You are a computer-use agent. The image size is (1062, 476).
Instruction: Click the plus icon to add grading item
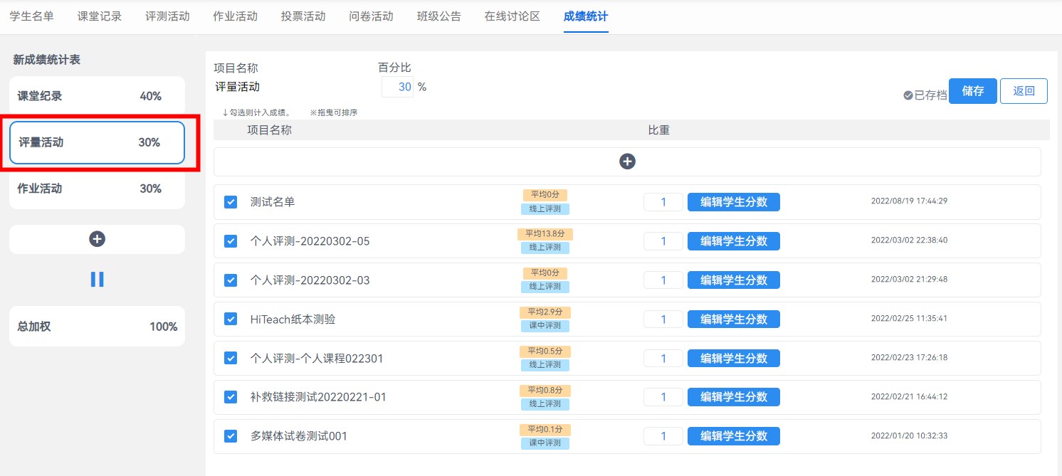point(627,162)
